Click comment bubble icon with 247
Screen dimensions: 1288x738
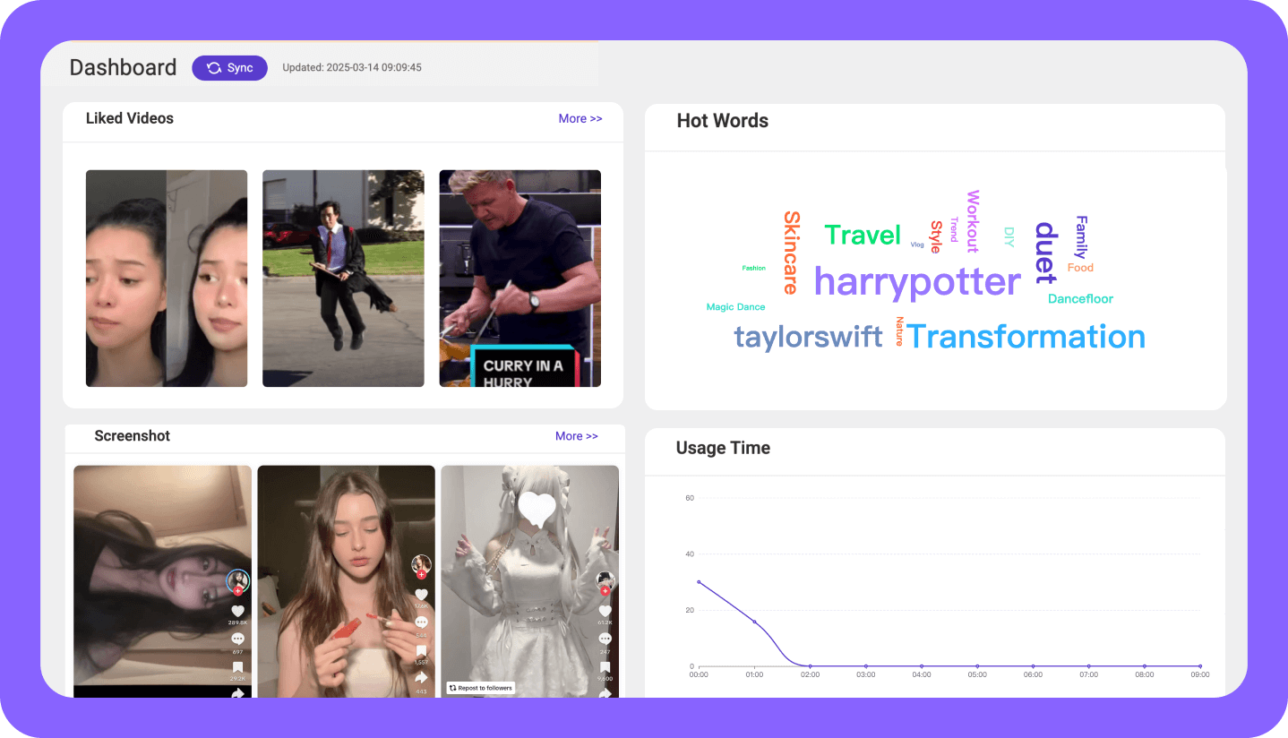point(605,639)
